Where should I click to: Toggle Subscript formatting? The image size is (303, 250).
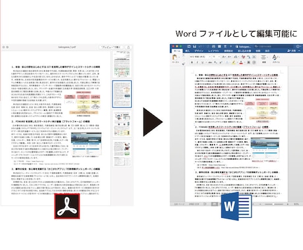(x=215, y=63)
